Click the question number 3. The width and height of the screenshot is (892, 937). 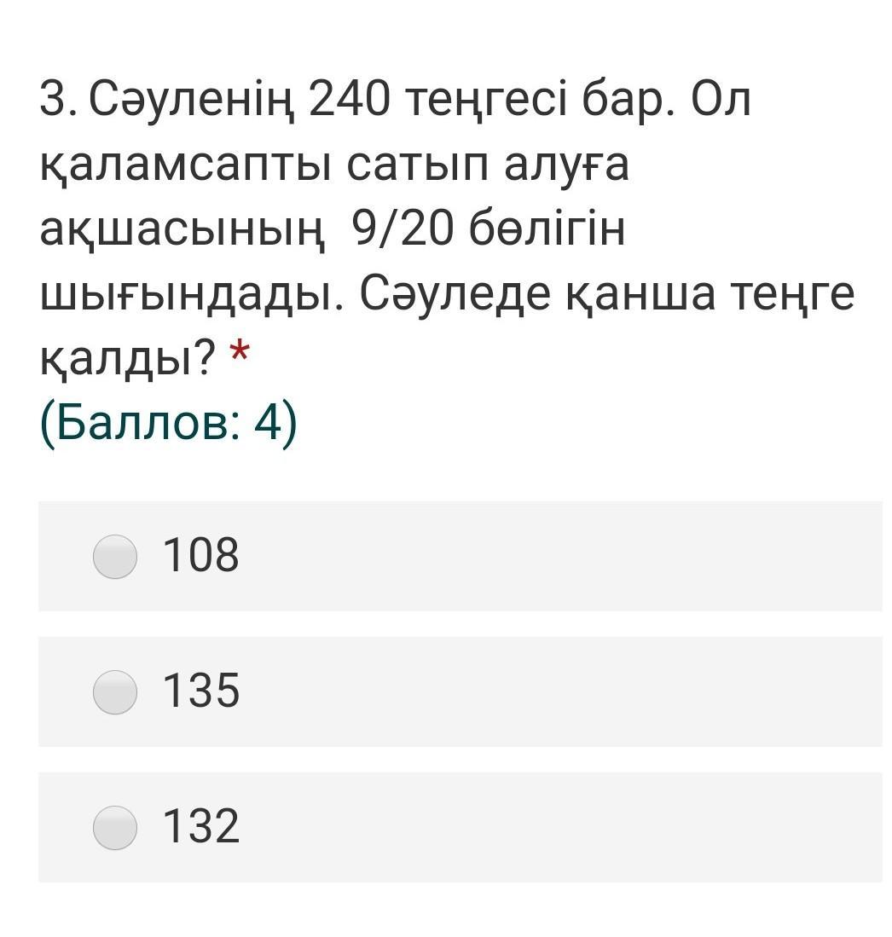point(54,101)
